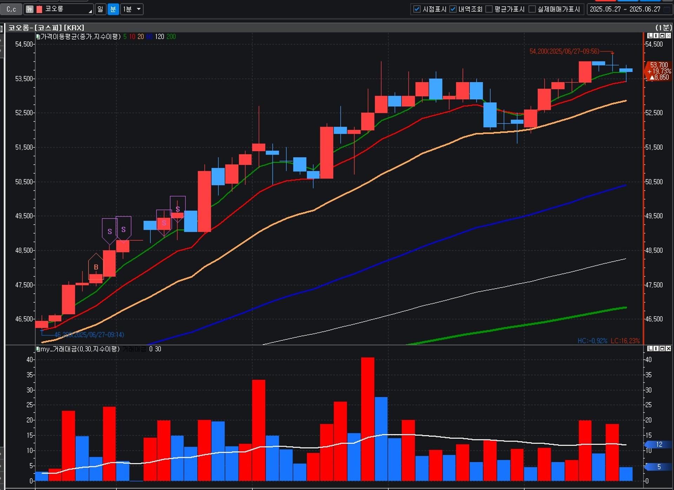Select the 분 minute chart tab
Image resolution: width=674 pixels, height=490 pixels.
(x=113, y=9)
